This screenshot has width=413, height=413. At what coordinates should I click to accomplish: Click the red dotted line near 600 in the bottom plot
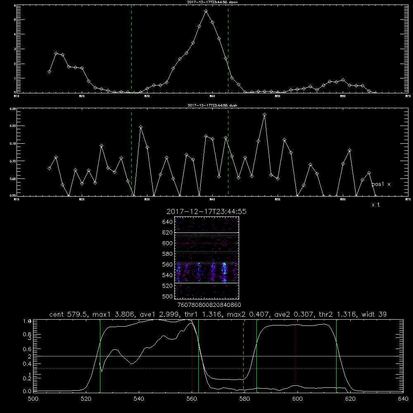pos(295,356)
